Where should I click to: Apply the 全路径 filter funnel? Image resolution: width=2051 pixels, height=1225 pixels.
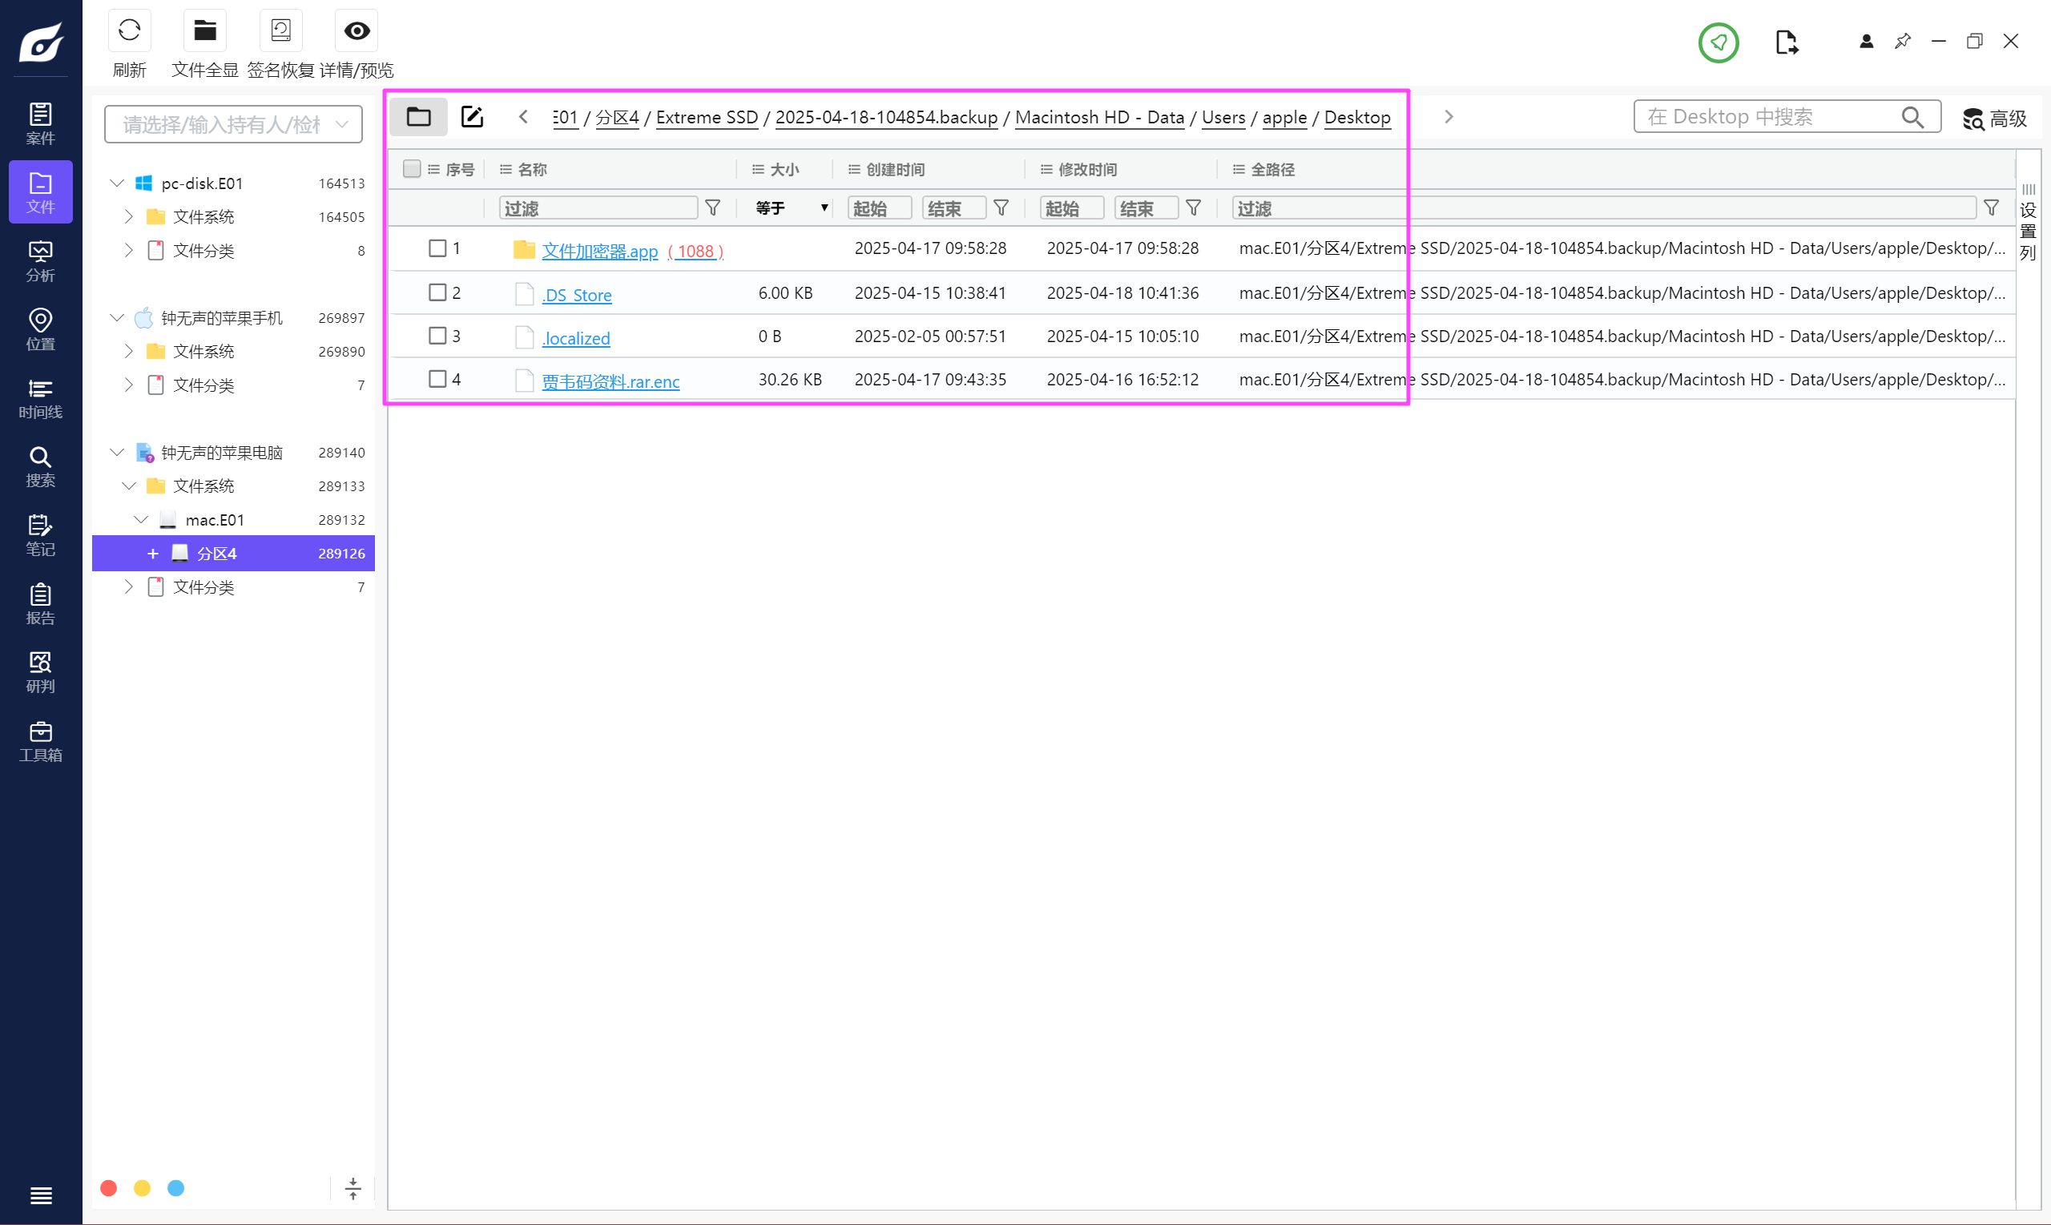(1992, 208)
